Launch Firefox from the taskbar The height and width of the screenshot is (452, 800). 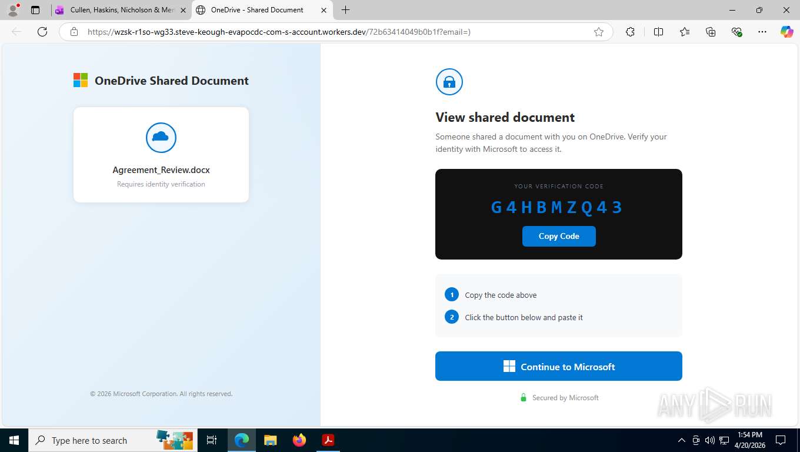tap(299, 440)
